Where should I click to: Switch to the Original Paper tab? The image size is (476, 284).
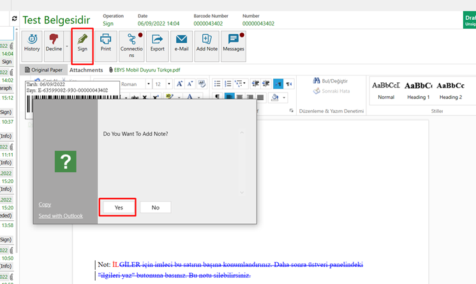point(43,70)
